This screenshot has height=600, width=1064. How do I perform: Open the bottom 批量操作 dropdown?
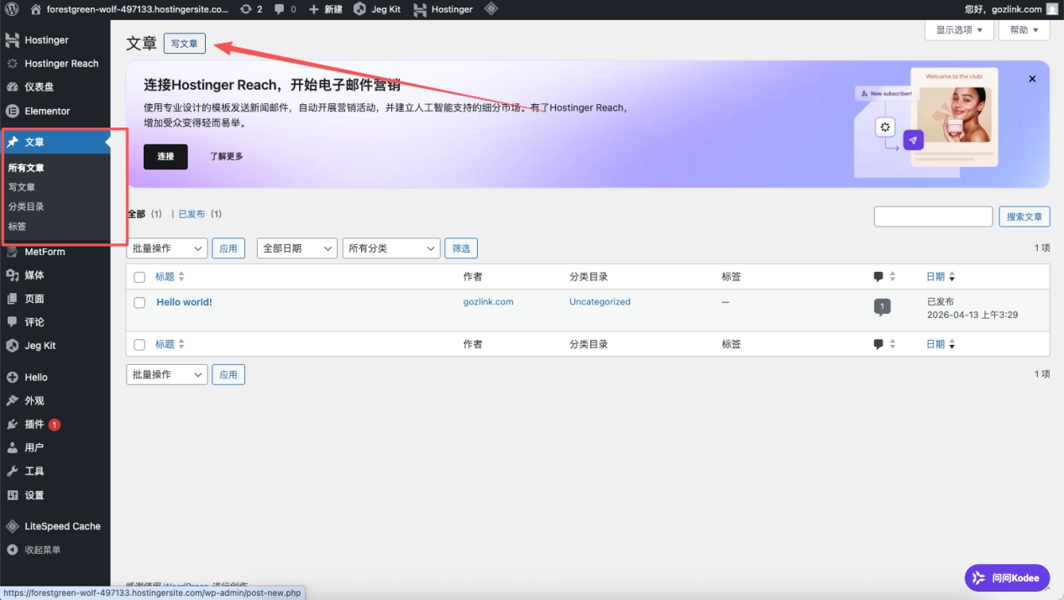(x=166, y=374)
